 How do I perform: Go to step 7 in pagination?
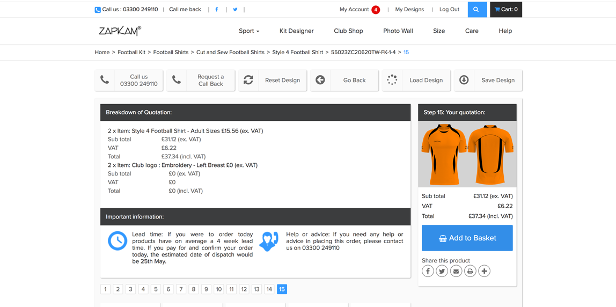181,289
